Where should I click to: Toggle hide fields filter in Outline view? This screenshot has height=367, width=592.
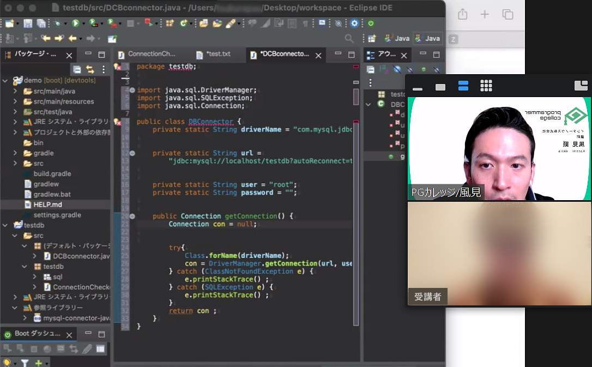(397, 69)
